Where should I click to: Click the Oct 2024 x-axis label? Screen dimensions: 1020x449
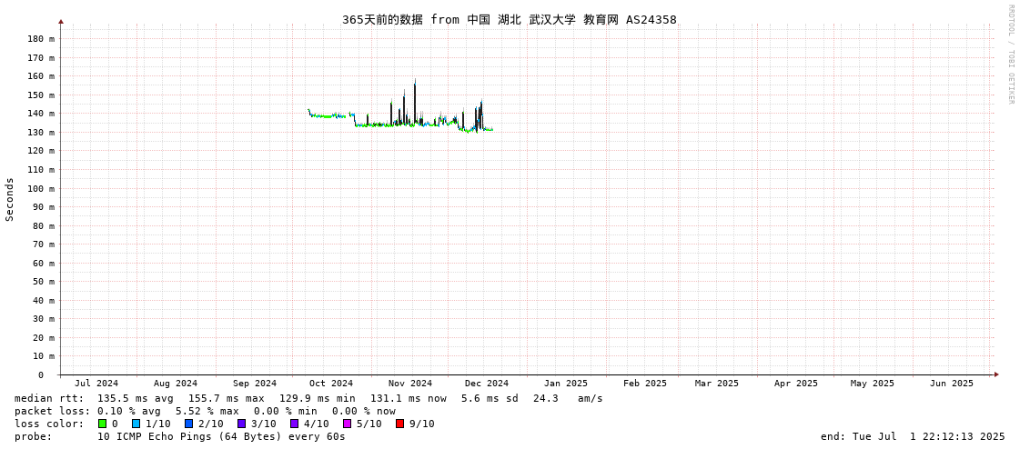331,384
